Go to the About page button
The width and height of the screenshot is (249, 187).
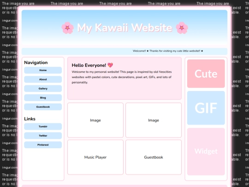tap(43, 79)
